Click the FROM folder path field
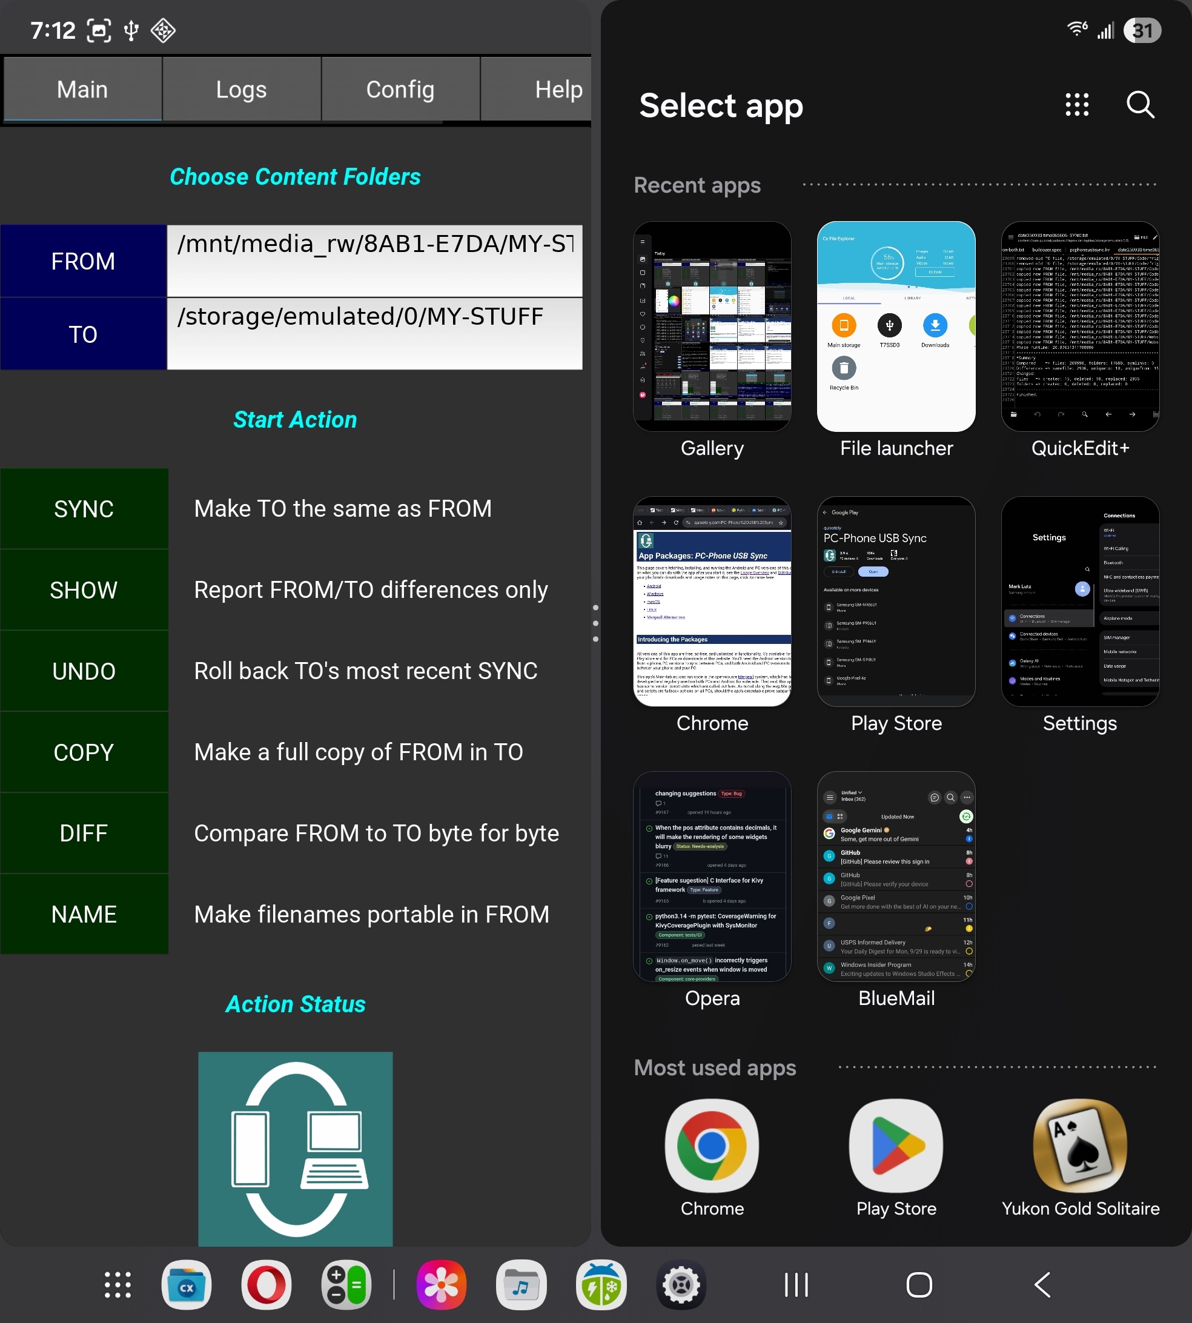 point(375,260)
